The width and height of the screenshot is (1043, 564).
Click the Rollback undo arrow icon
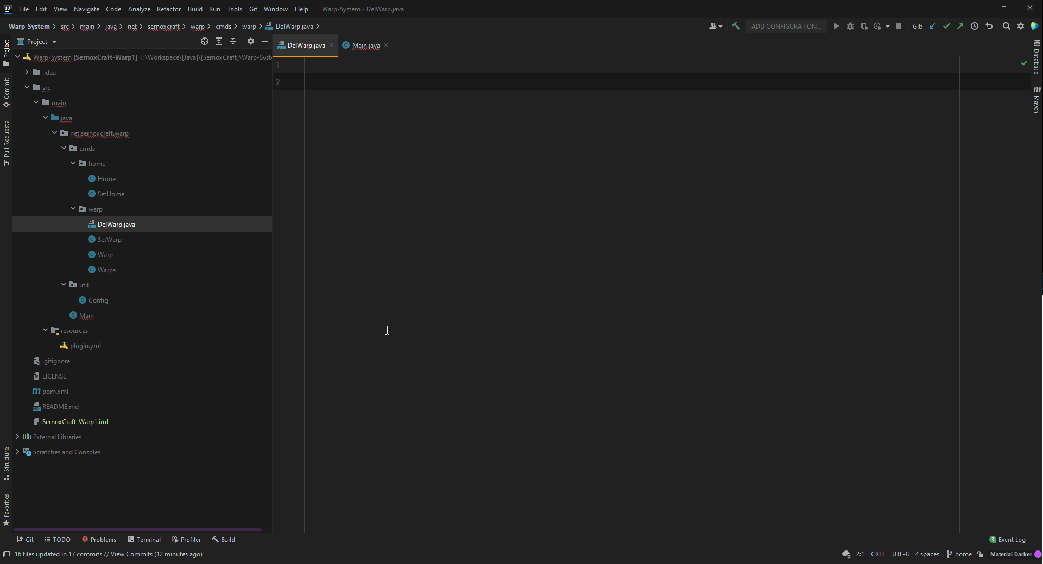(x=989, y=26)
